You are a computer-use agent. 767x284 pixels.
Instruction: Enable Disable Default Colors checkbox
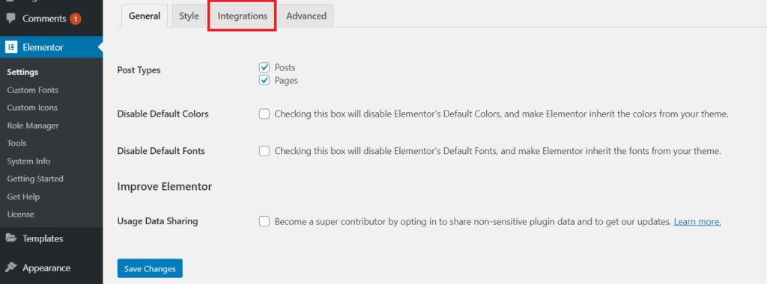264,114
